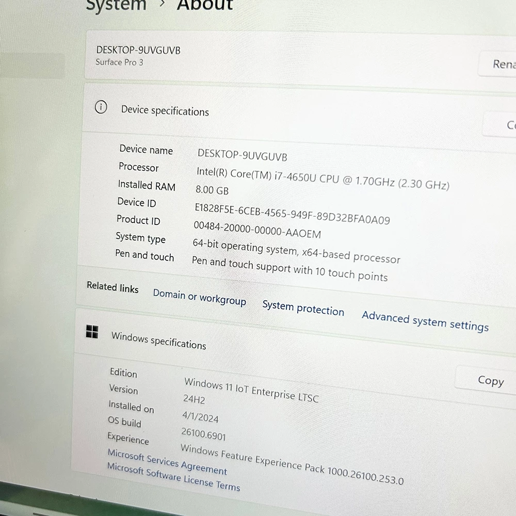Select Windows Feature Experience Pack 1000.26100.253.0 text
The image size is (516, 516).
(x=292, y=464)
